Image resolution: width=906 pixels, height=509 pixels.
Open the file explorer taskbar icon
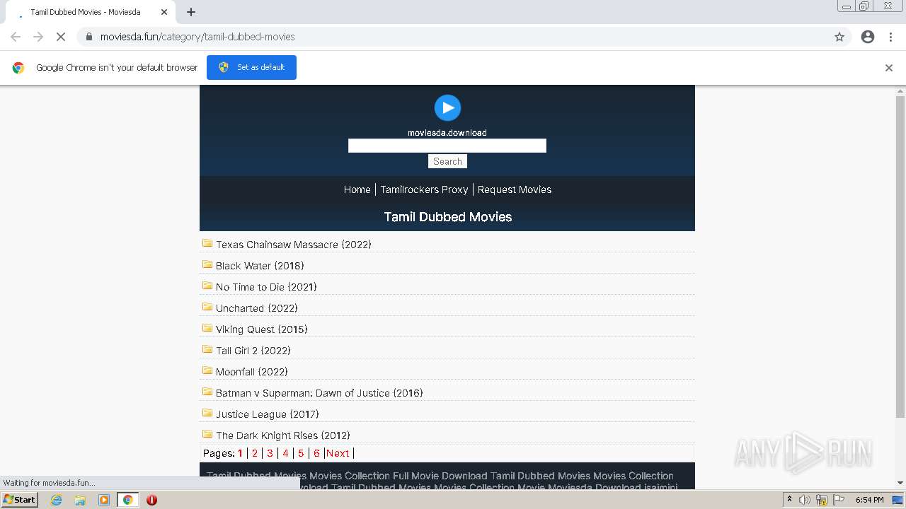click(80, 500)
